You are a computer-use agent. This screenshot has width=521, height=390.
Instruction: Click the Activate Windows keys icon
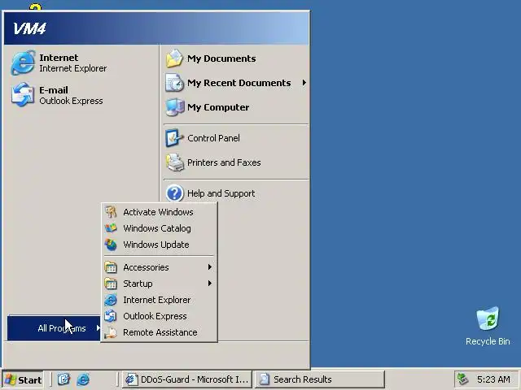click(x=111, y=212)
